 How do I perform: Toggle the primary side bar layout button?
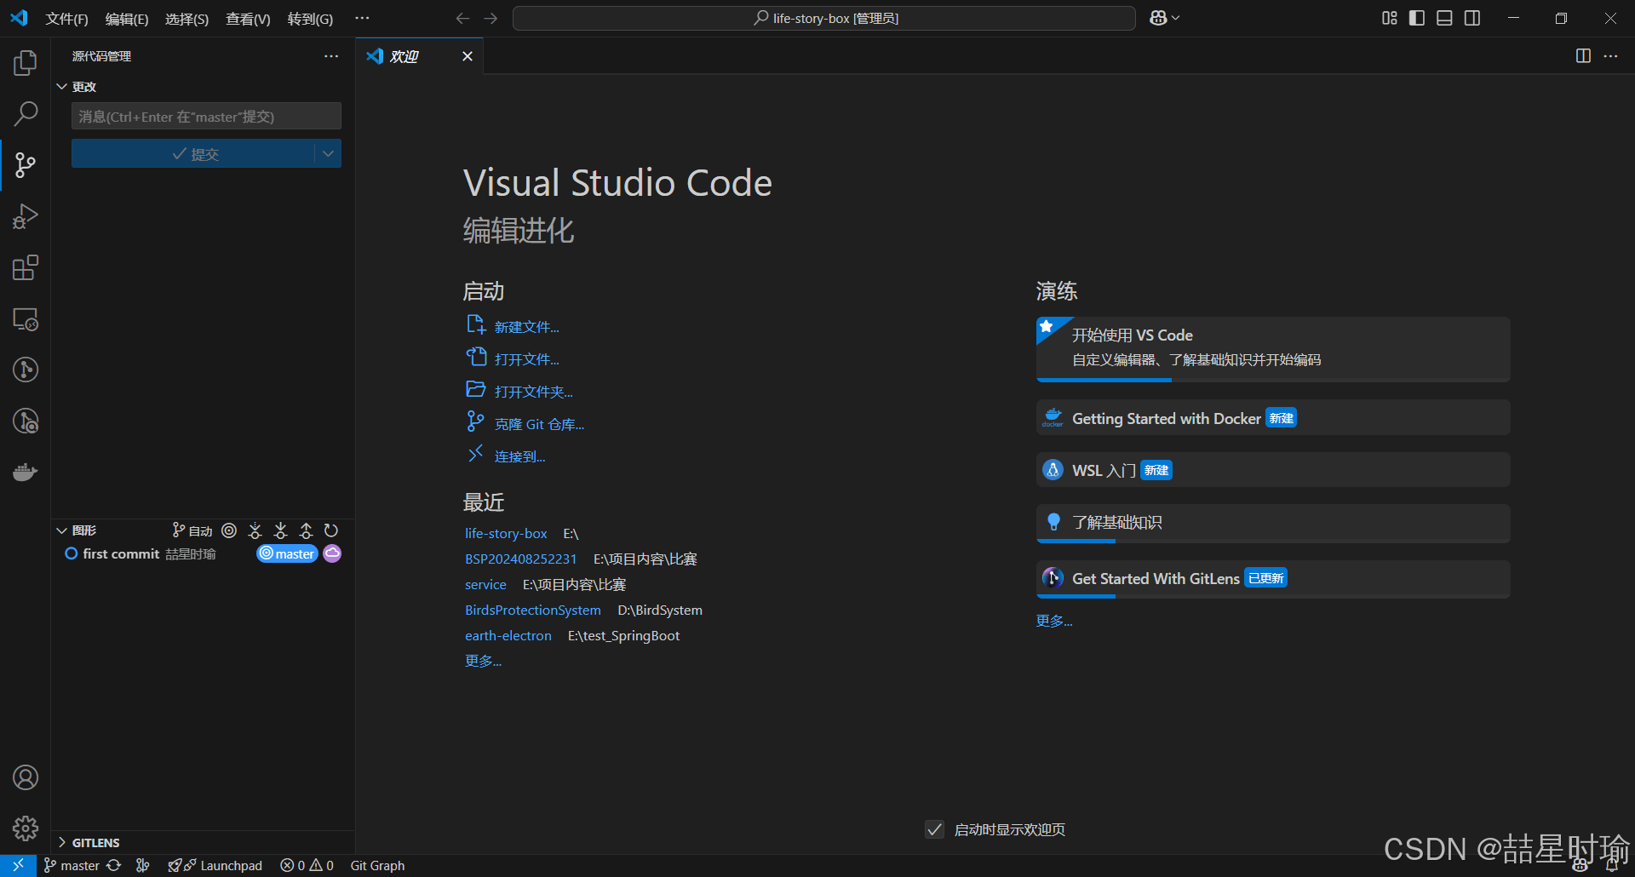click(1417, 18)
